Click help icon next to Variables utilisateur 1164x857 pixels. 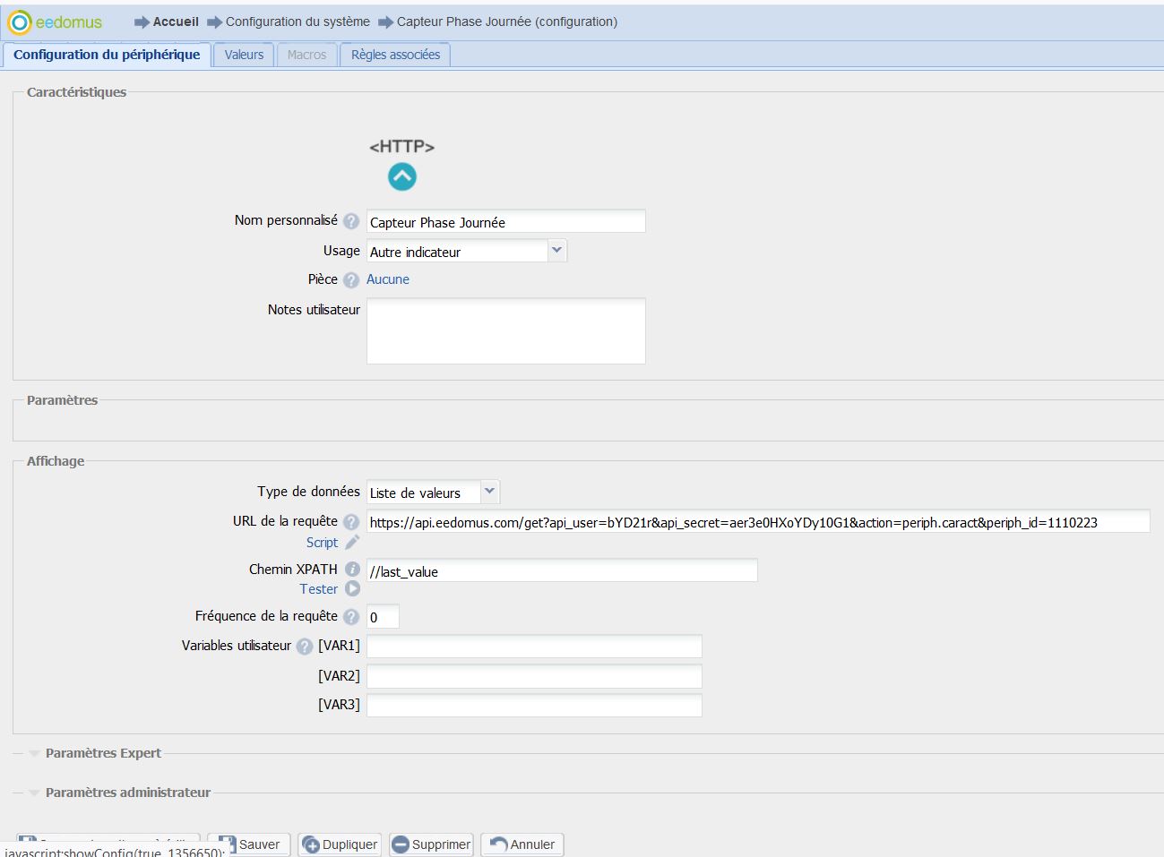[x=305, y=647]
